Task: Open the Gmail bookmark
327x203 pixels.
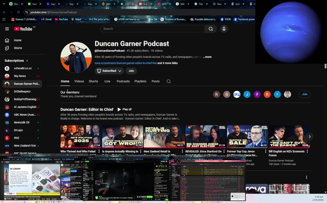Action: (x=46, y=19)
